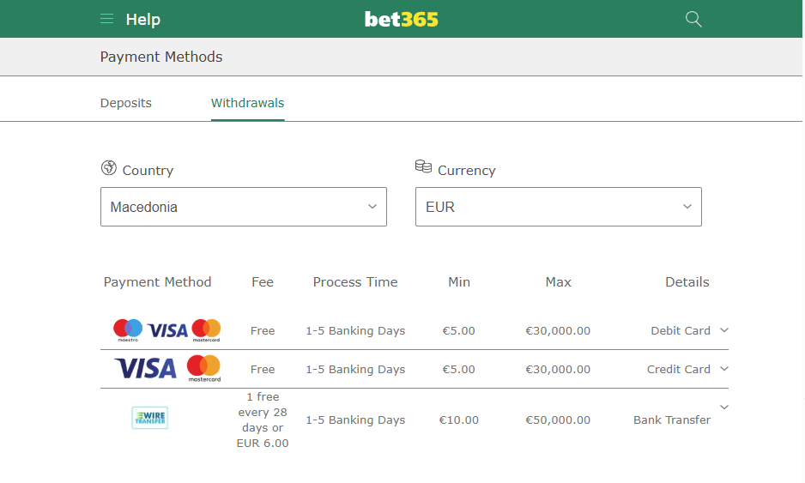805x483 pixels.
Task: Click the Debit Card details label
Action: (681, 330)
